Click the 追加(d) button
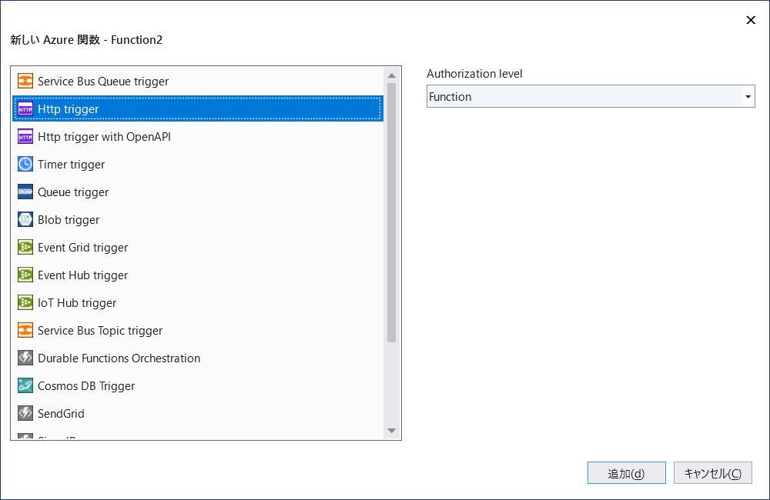This screenshot has height=500, width=770. point(626,473)
